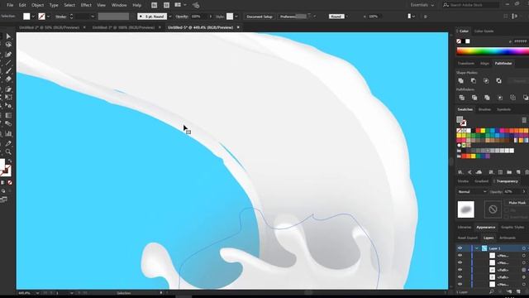The width and height of the screenshot is (529, 298).
Task: Click target circle of Layer 1
Action: point(523,248)
